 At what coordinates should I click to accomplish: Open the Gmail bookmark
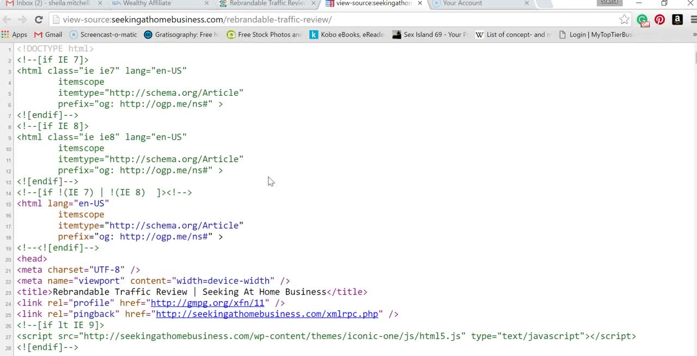click(48, 35)
